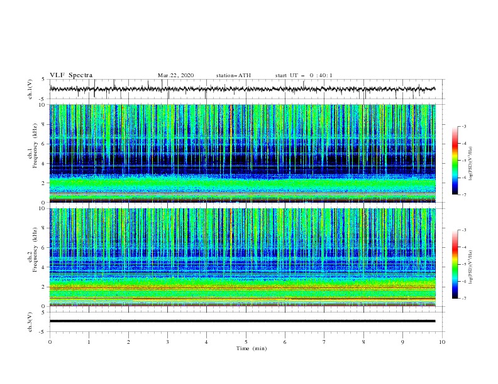
Task: Click the ch.2 color scale bar
Action: (455, 264)
